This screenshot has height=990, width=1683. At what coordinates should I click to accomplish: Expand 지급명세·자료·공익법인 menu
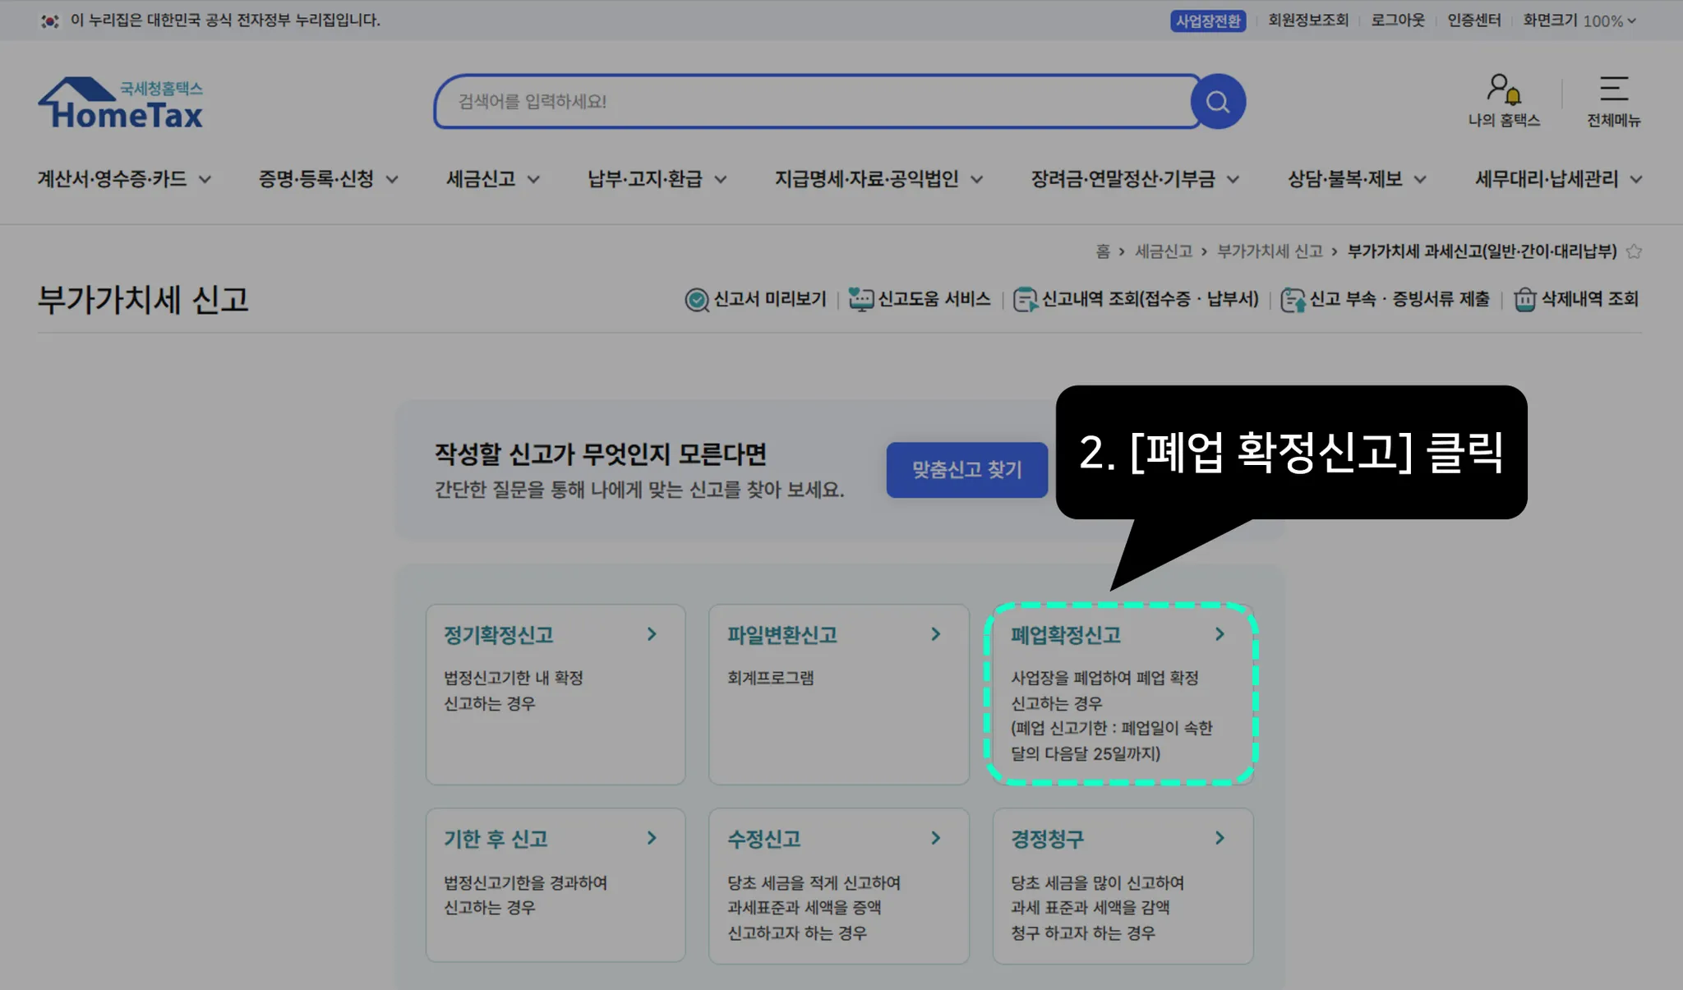(878, 179)
